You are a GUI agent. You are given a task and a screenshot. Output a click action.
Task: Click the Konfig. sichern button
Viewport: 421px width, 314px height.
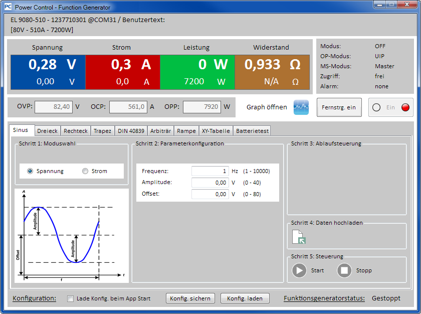(190, 298)
